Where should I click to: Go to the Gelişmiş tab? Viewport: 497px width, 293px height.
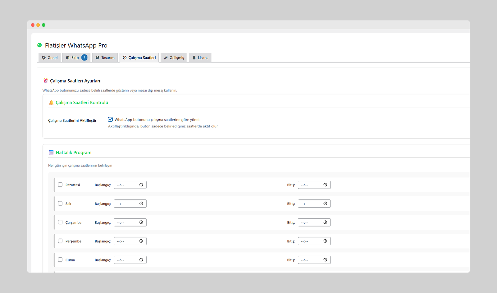(174, 58)
